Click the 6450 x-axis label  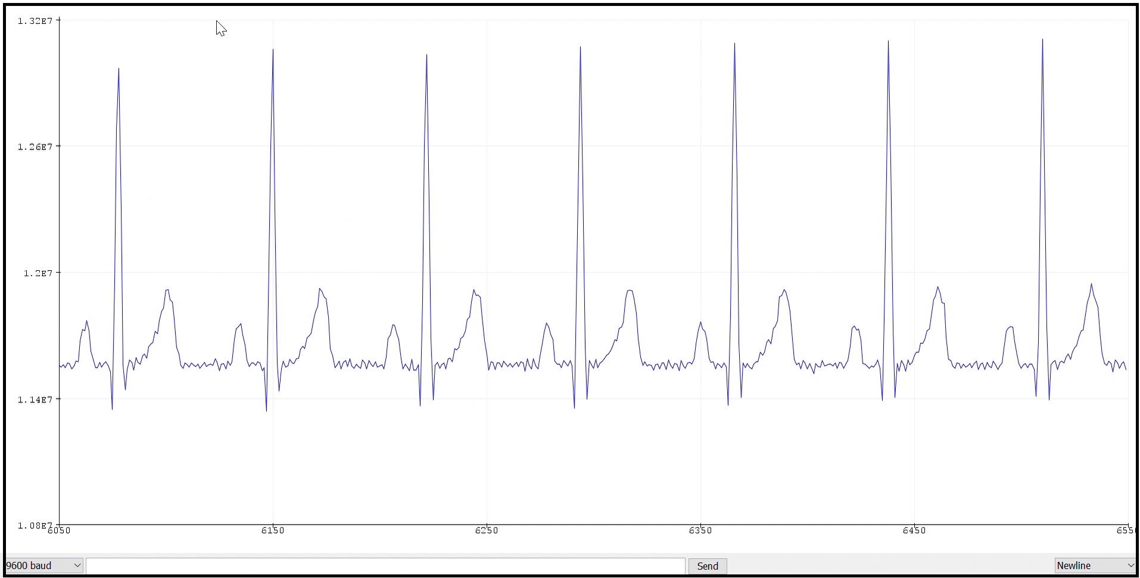pos(914,530)
